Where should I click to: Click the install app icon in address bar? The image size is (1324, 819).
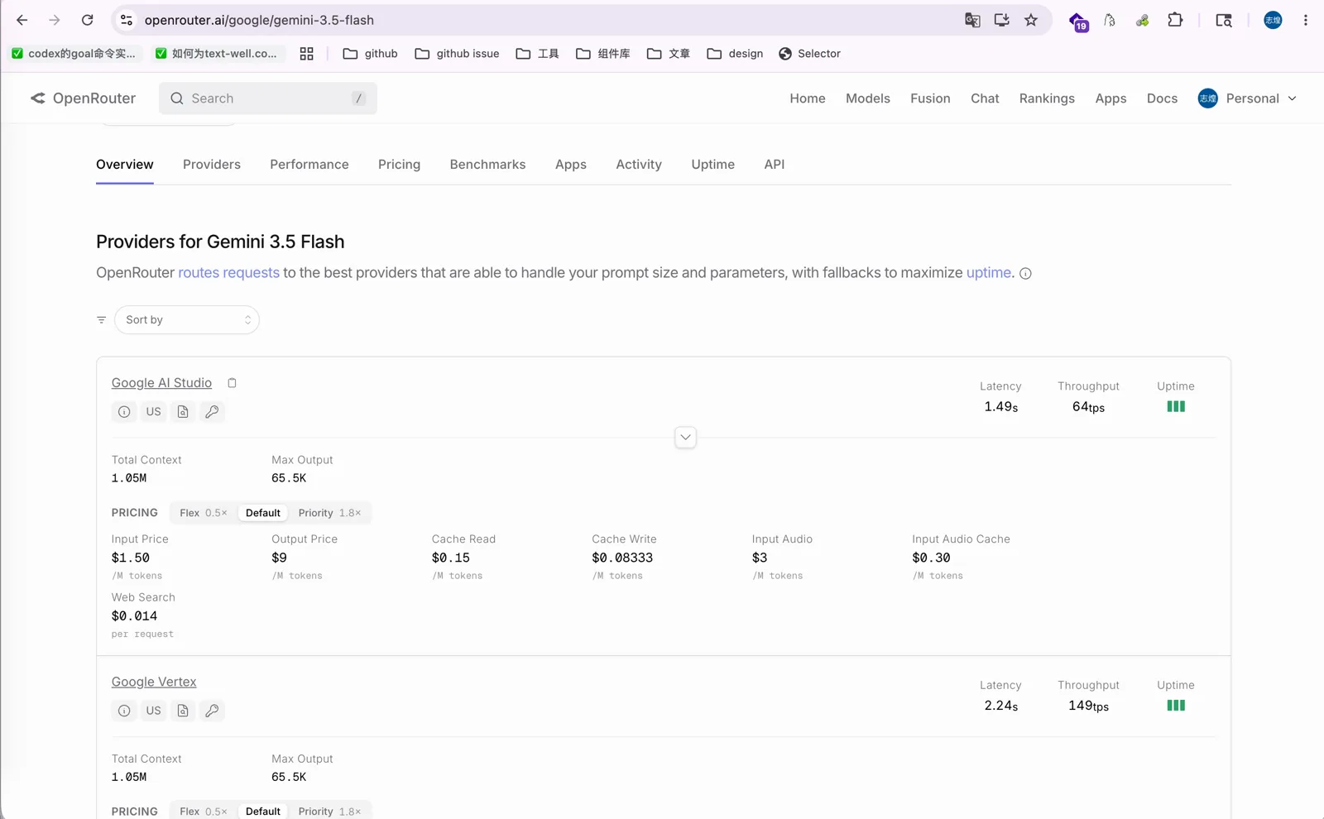pos(1001,20)
